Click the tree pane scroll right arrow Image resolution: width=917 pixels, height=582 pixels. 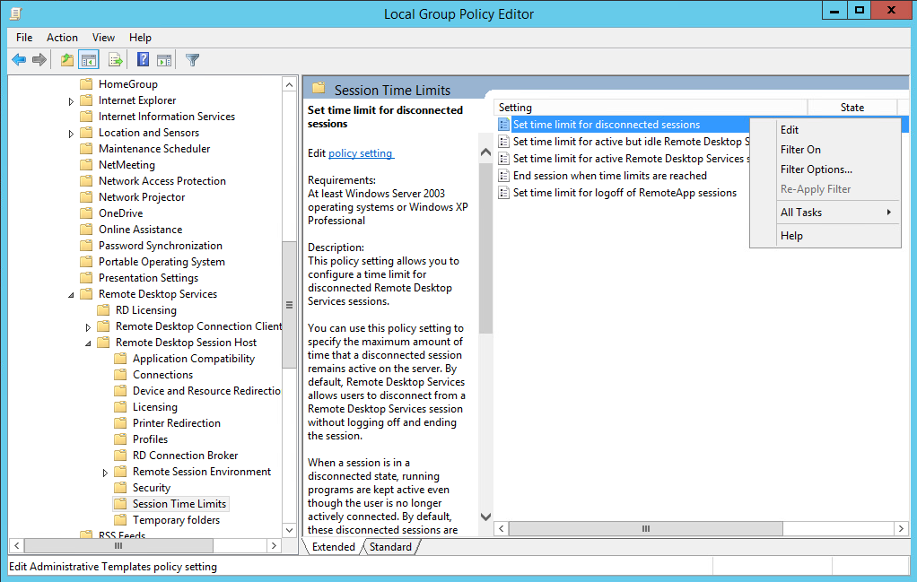click(274, 545)
